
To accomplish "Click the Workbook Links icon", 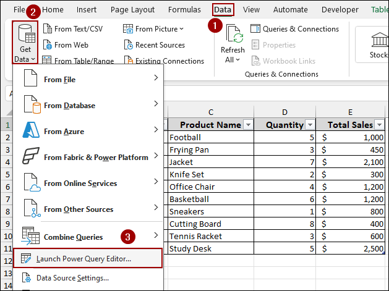I will [255, 61].
